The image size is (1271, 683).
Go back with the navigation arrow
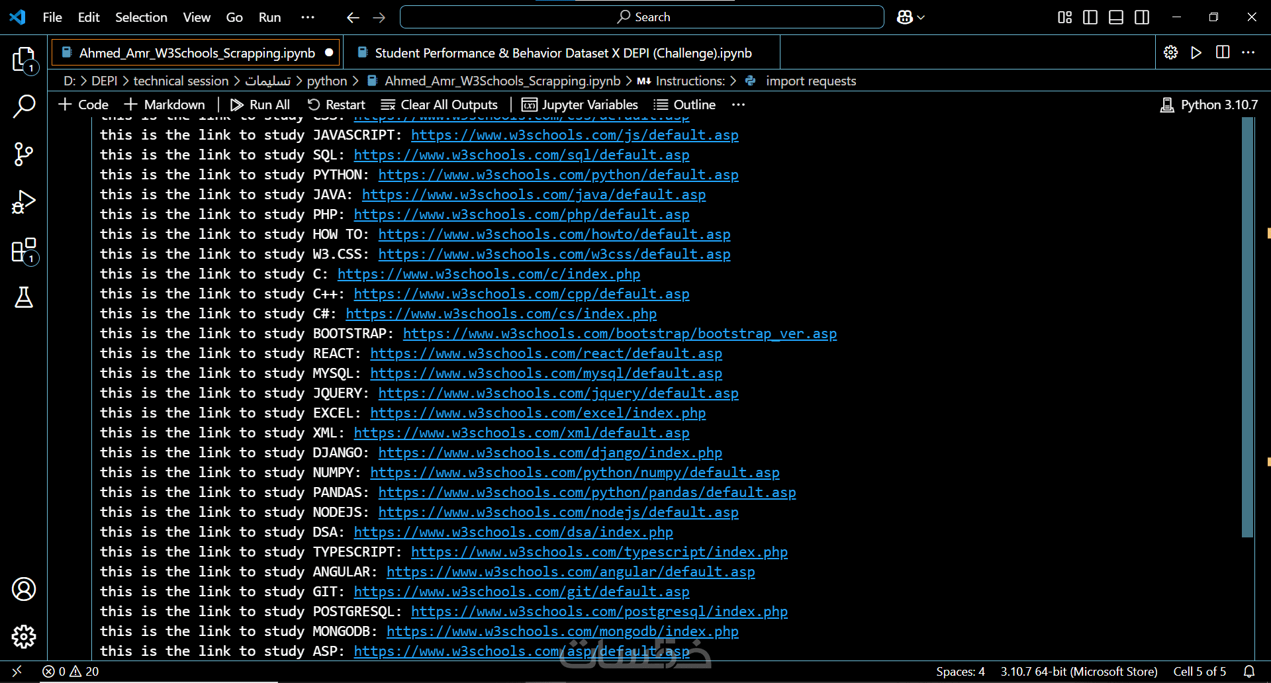pyautogui.click(x=353, y=17)
